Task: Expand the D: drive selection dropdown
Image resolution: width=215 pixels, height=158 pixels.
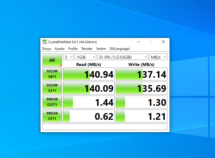Action: tap(123, 57)
